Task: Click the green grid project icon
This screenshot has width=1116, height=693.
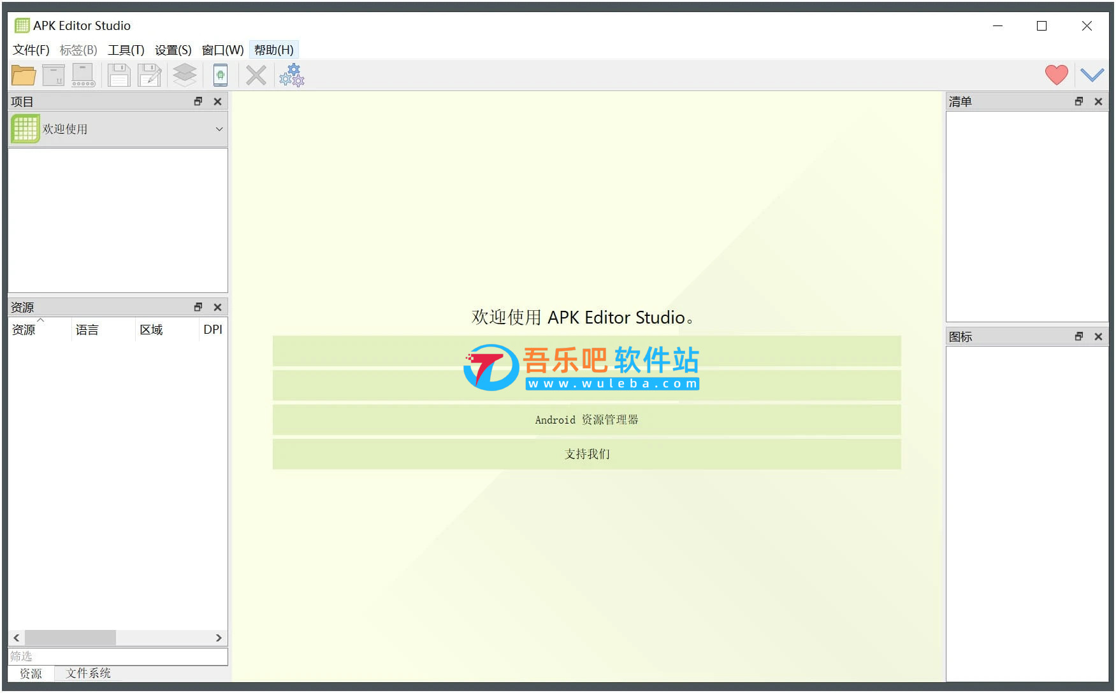Action: (x=25, y=129)
